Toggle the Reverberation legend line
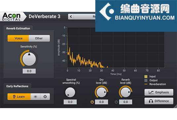The width and height of the screenshot is (177, 120). pos(146,84)
